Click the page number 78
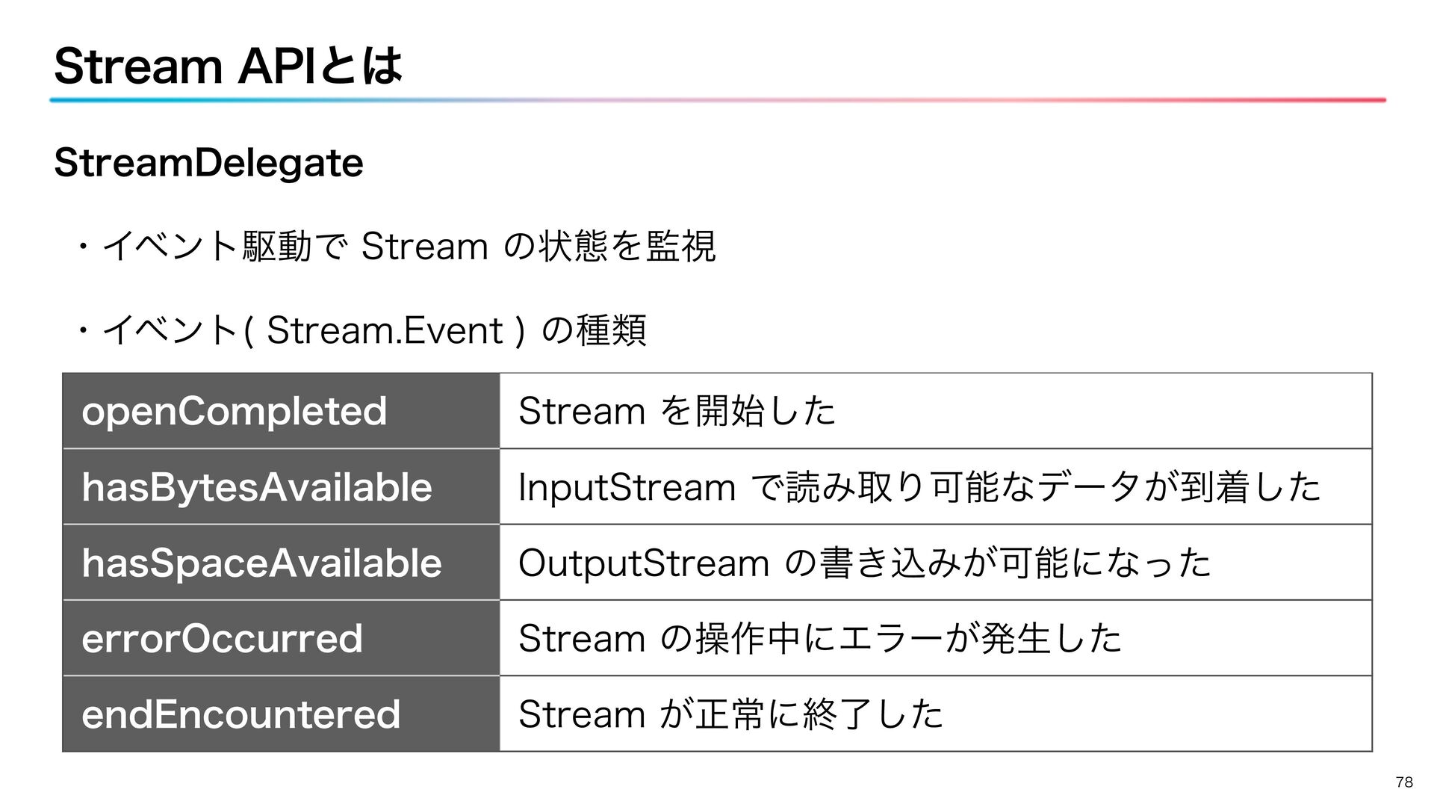The width and height of the screenshot is (1434, 807). pos(1404,782)
